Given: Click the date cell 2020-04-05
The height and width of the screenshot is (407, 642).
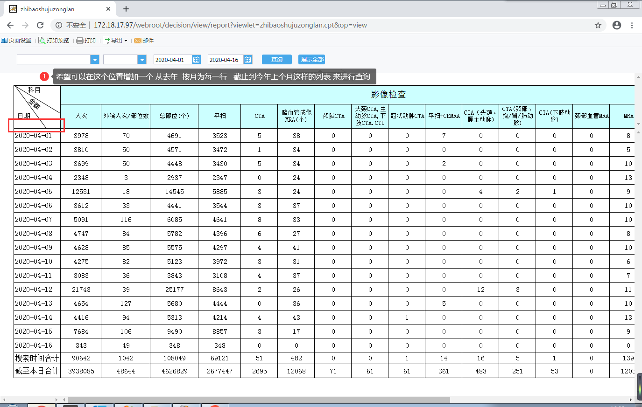Looking at the screenshot, I should pyautogui.click(x=37, y=192).
